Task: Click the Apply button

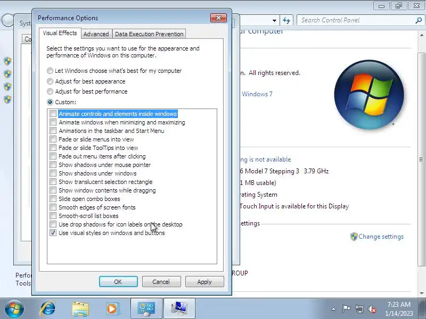Action: (x=204, y=282)
